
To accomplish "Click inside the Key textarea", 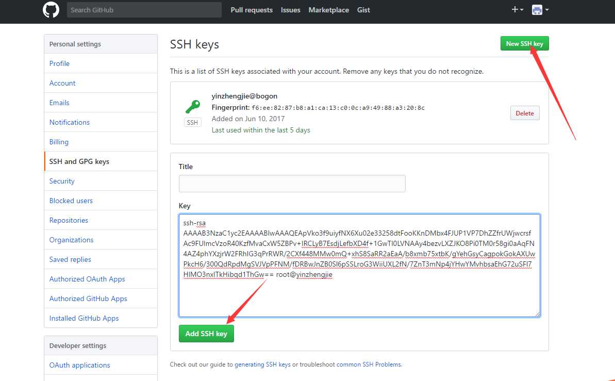I will [359, 265].
